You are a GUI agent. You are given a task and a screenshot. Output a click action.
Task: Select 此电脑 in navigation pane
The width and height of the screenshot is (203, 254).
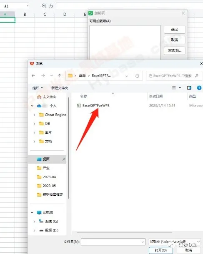click(x=45, y=212)
